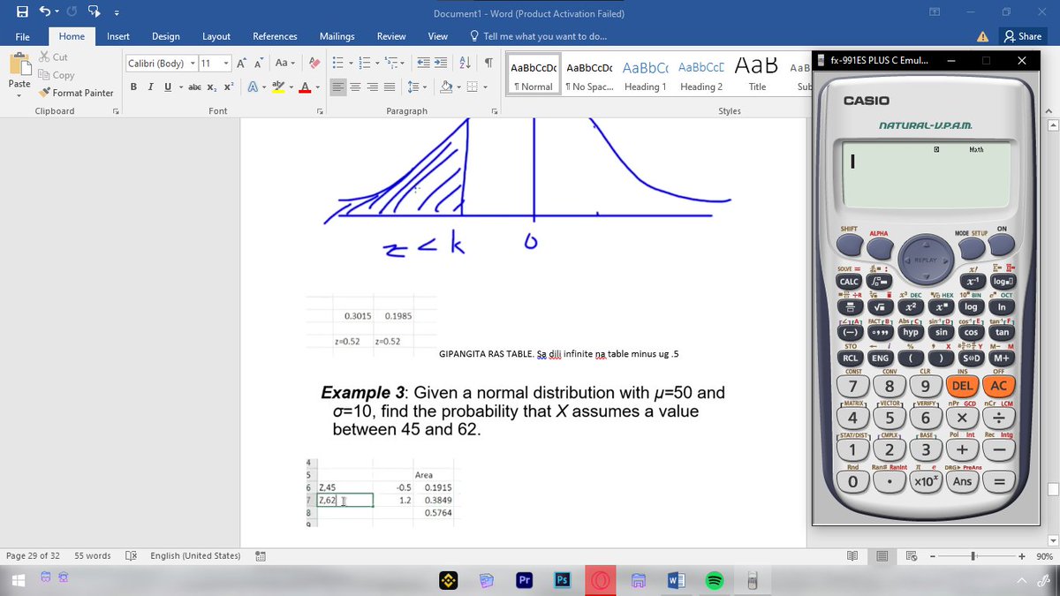Open Photoshop from the taskbar
Viewport: 1060px width, 596px height.
(x=561, y=581)
